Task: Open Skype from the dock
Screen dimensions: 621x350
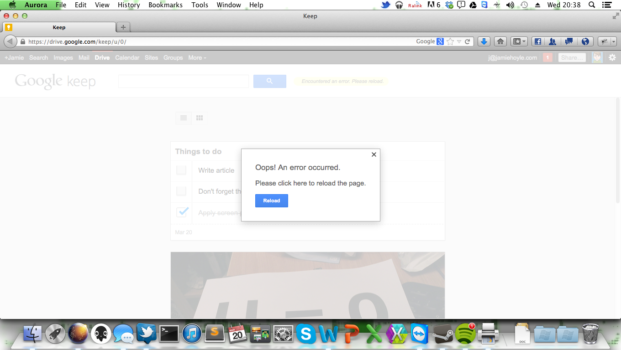Action: [305, 334]
